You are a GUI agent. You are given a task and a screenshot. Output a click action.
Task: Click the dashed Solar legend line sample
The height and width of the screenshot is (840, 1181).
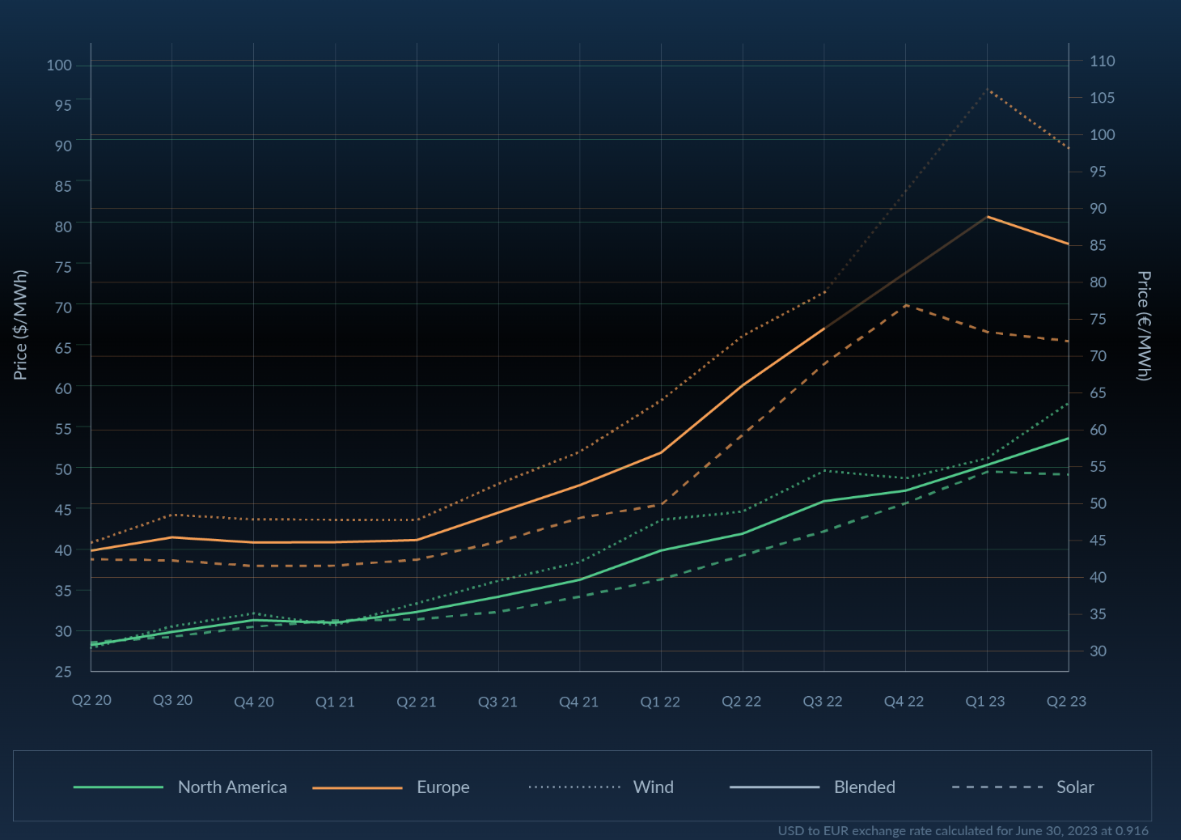(997, 787)
